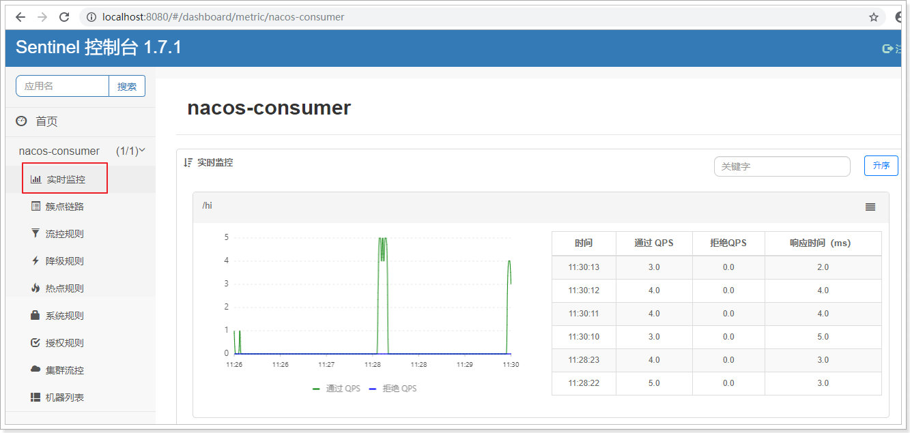Open 授权规则 menu item
The height and width of the screenshot is (433, 910).
(x=65, y=343)
